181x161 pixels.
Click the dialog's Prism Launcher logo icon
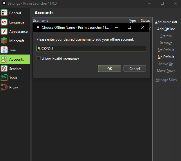38,27
